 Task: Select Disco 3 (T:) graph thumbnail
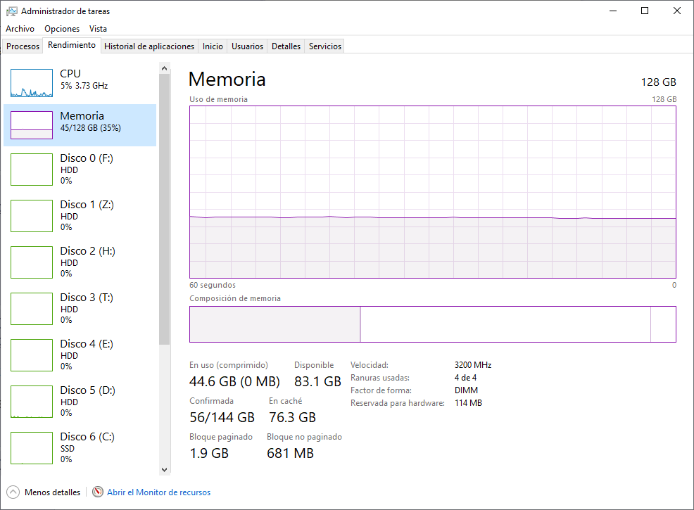coord(32,309)
